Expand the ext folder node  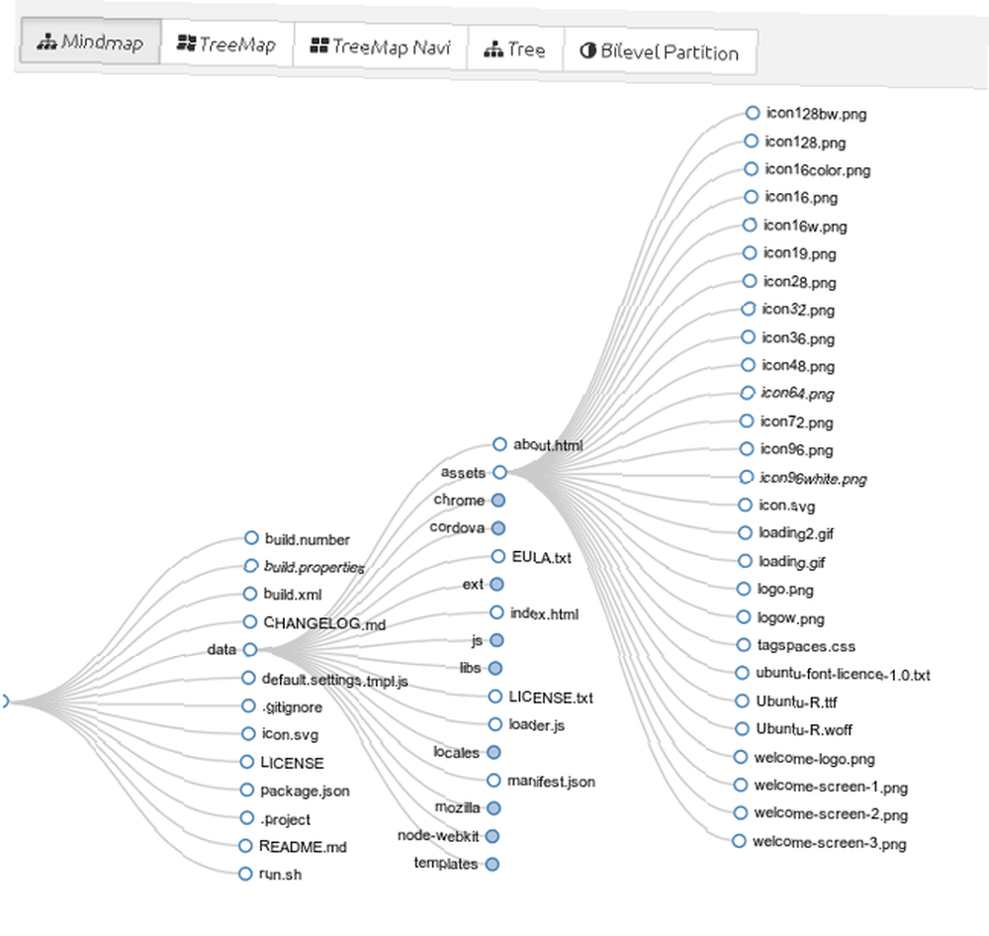coord(497,585)
